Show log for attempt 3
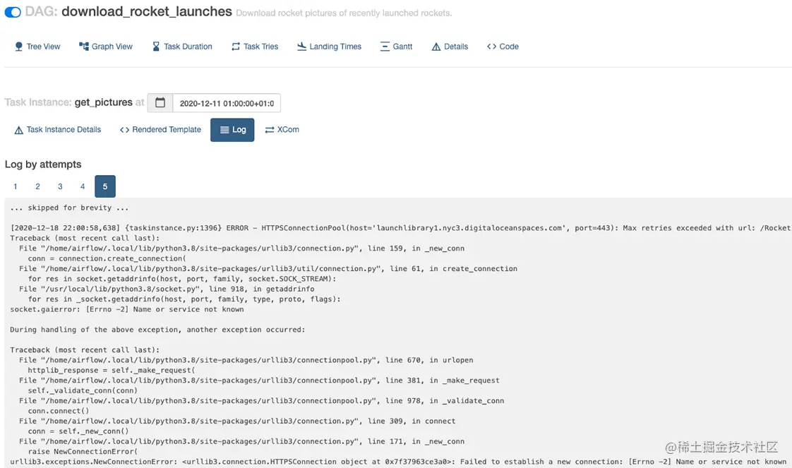This screenshot has height=468, width=792. (x=60, y=186)
